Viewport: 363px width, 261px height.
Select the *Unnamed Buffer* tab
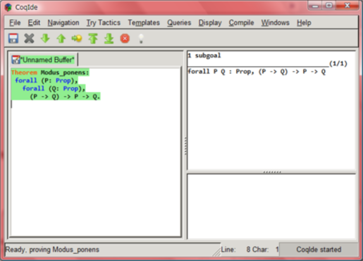(x=43, y=60)
